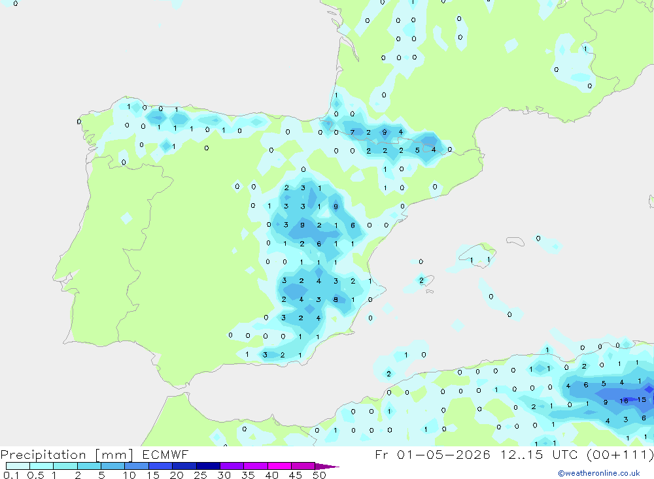654x479 pixels.
Task: Click the legend label '35'
Action: click(x=248, y=475)
